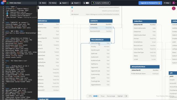
Task: Click the SubscriberType field
Action: click(145, 52)
